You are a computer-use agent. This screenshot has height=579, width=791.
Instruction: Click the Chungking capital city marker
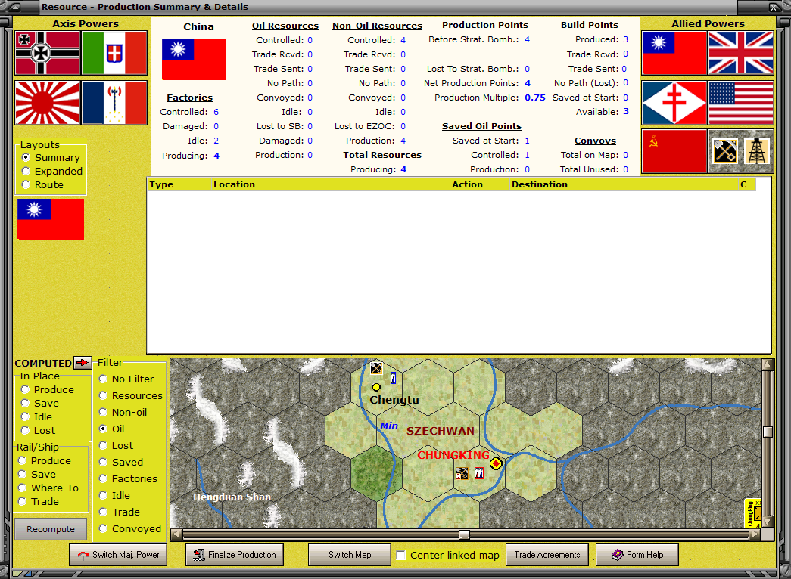(496, 463)
